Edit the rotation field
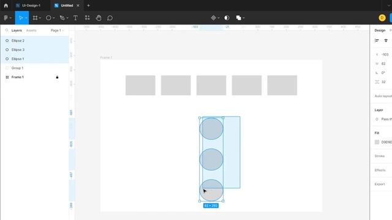The width and height of the screenshot is (392, 220). tap(383, 73)
